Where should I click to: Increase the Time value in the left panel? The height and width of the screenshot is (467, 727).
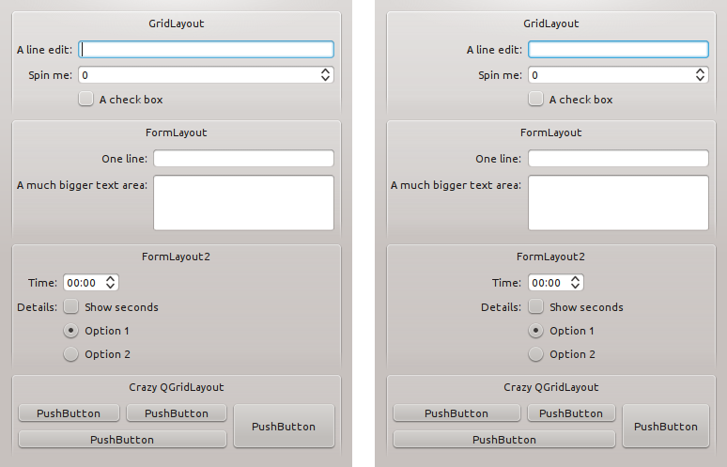tap(111, 278)
